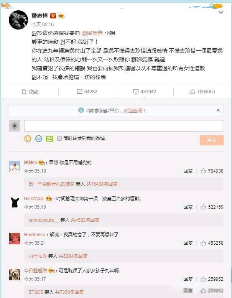
Task: Like Hardresss's comment with 453258 likes
Action: [212, 243]
